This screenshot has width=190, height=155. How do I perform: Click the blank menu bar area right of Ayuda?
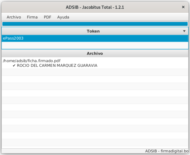pos(129,17)
